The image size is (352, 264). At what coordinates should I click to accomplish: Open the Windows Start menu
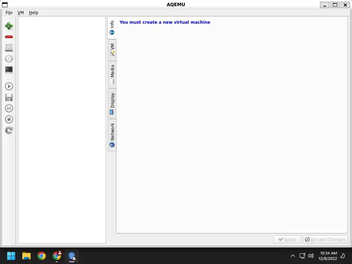(x=11, y=256)
